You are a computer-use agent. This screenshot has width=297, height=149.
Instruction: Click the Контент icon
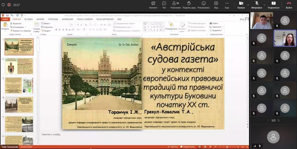[153, 5]
